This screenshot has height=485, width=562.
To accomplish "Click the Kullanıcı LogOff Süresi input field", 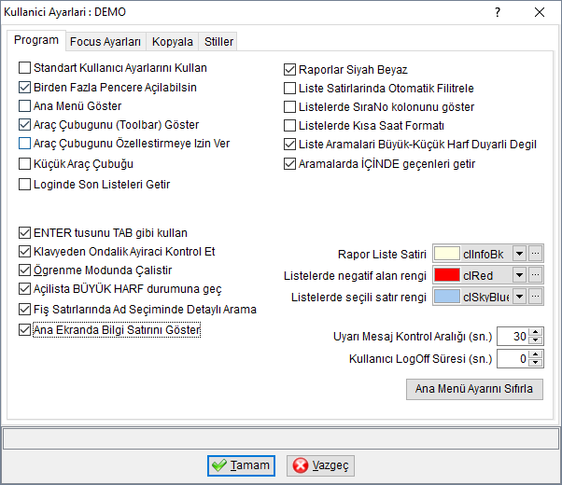I will [x=513, y=358].
